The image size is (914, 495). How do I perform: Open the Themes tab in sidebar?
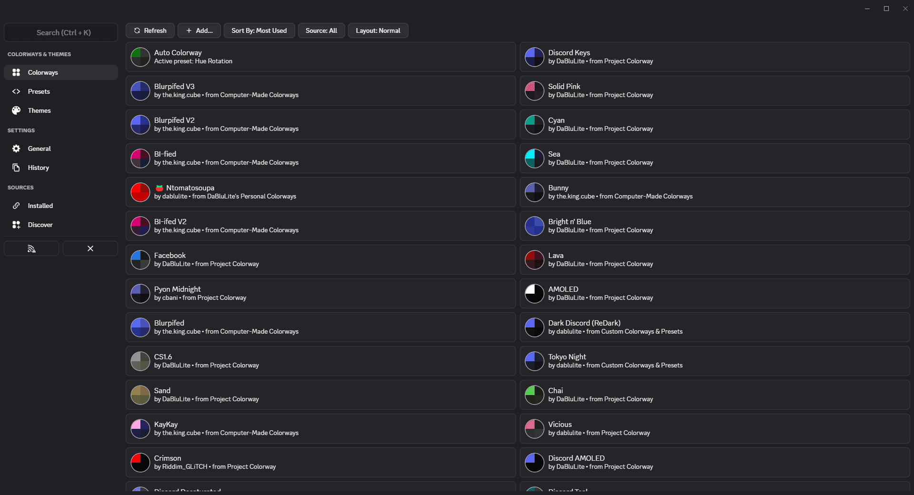(39, 110)
